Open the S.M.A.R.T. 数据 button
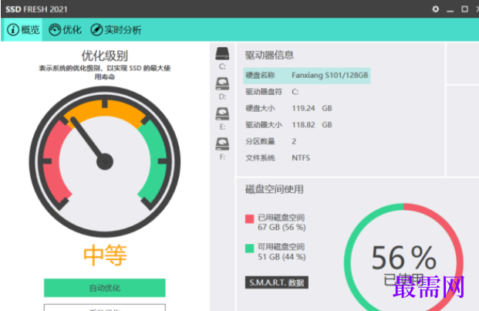 tap(276, 282)
